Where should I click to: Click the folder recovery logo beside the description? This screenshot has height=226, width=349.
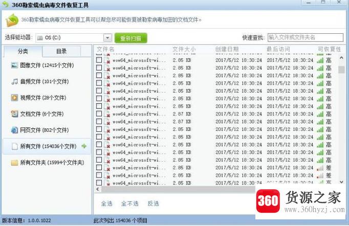(x=12, y=20)
